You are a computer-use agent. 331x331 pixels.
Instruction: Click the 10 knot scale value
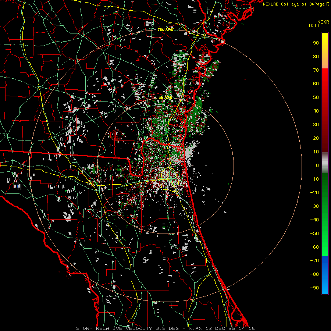(316, 152)
